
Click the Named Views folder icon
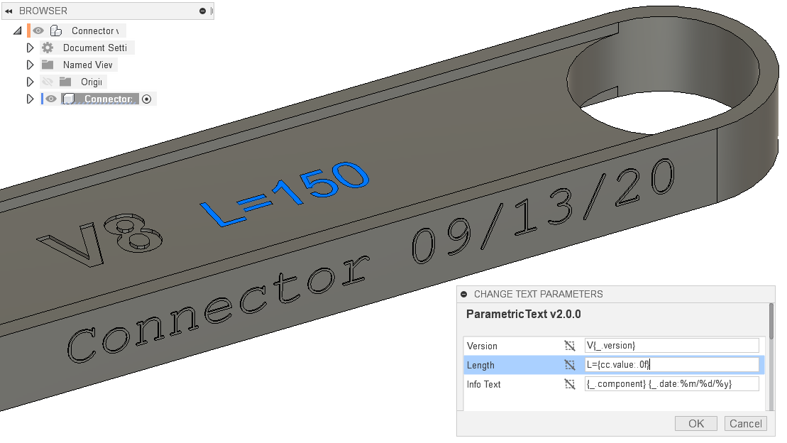click(x=48, y=65)
